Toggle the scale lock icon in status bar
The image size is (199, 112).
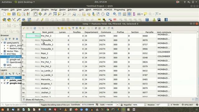coord(122,105)
